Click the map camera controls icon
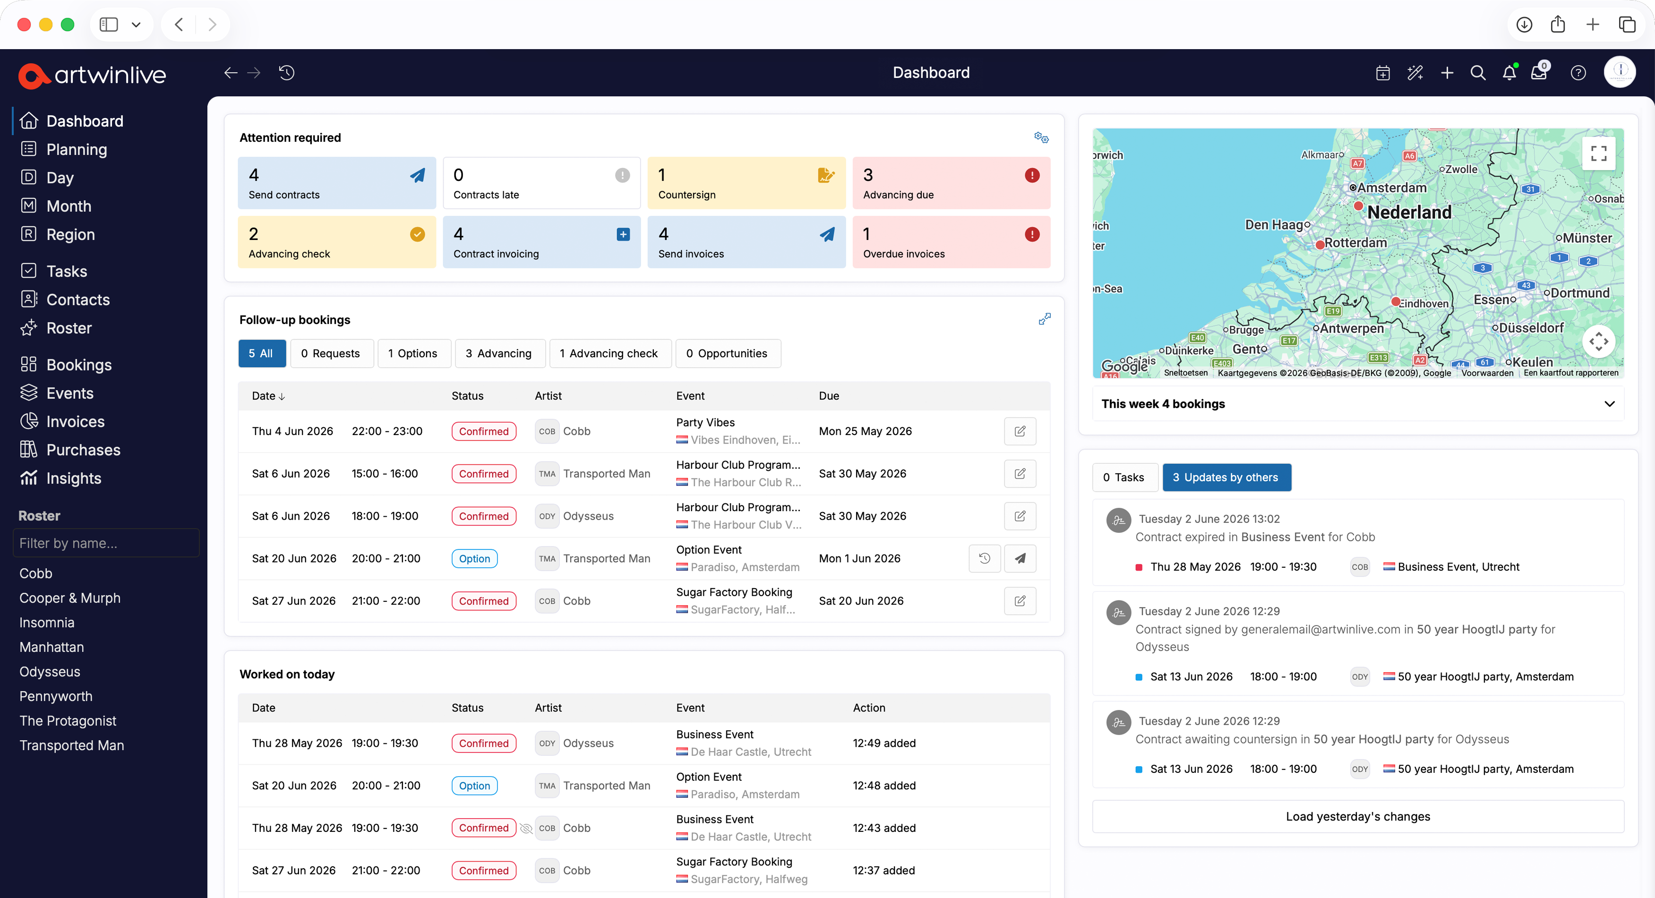Image resolution: width=1655 pixels, height=898 pixels. point(1598,341)
